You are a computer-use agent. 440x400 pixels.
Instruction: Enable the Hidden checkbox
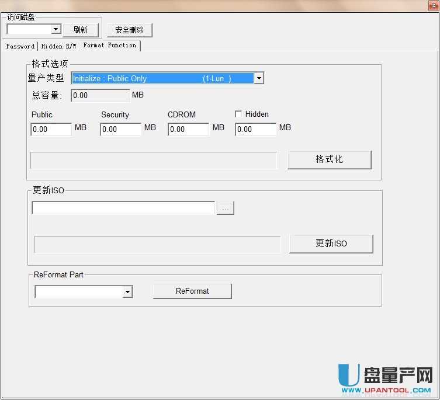coord(238,114)
